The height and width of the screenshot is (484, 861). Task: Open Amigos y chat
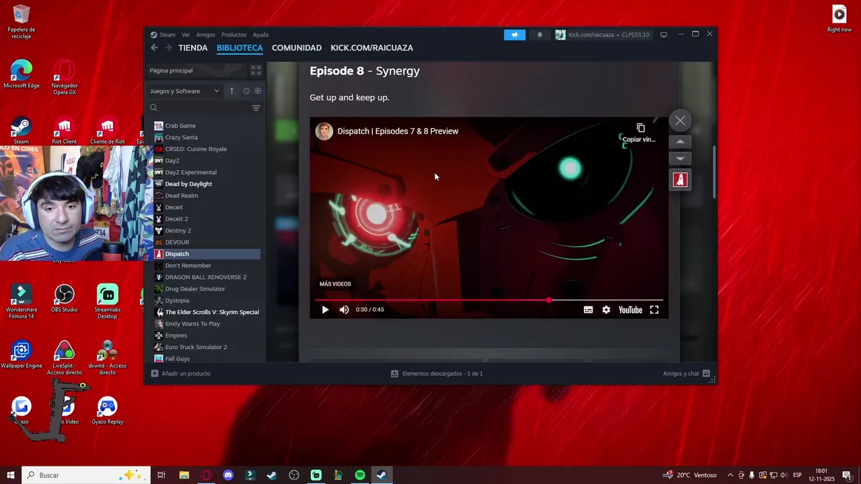686,374
